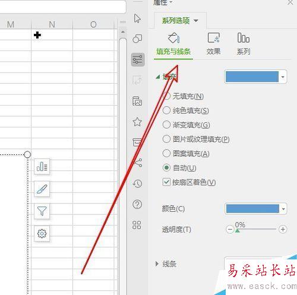Switch to the 效果 tab
297x295 pixels.
click(x=213, y=52)
